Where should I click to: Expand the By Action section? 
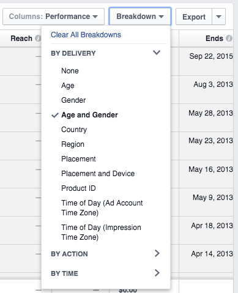pos(106,254)
